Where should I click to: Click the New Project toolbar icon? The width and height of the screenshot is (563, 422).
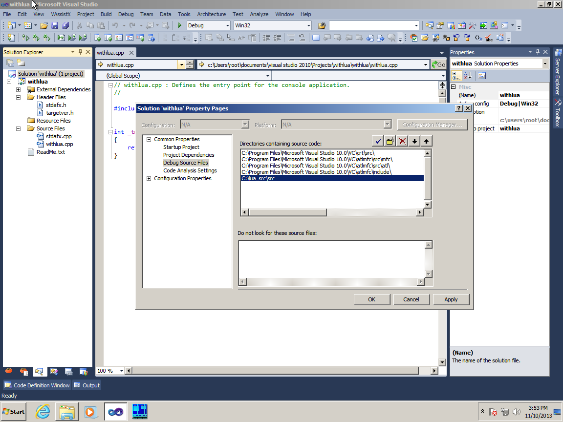click(12, 25)
